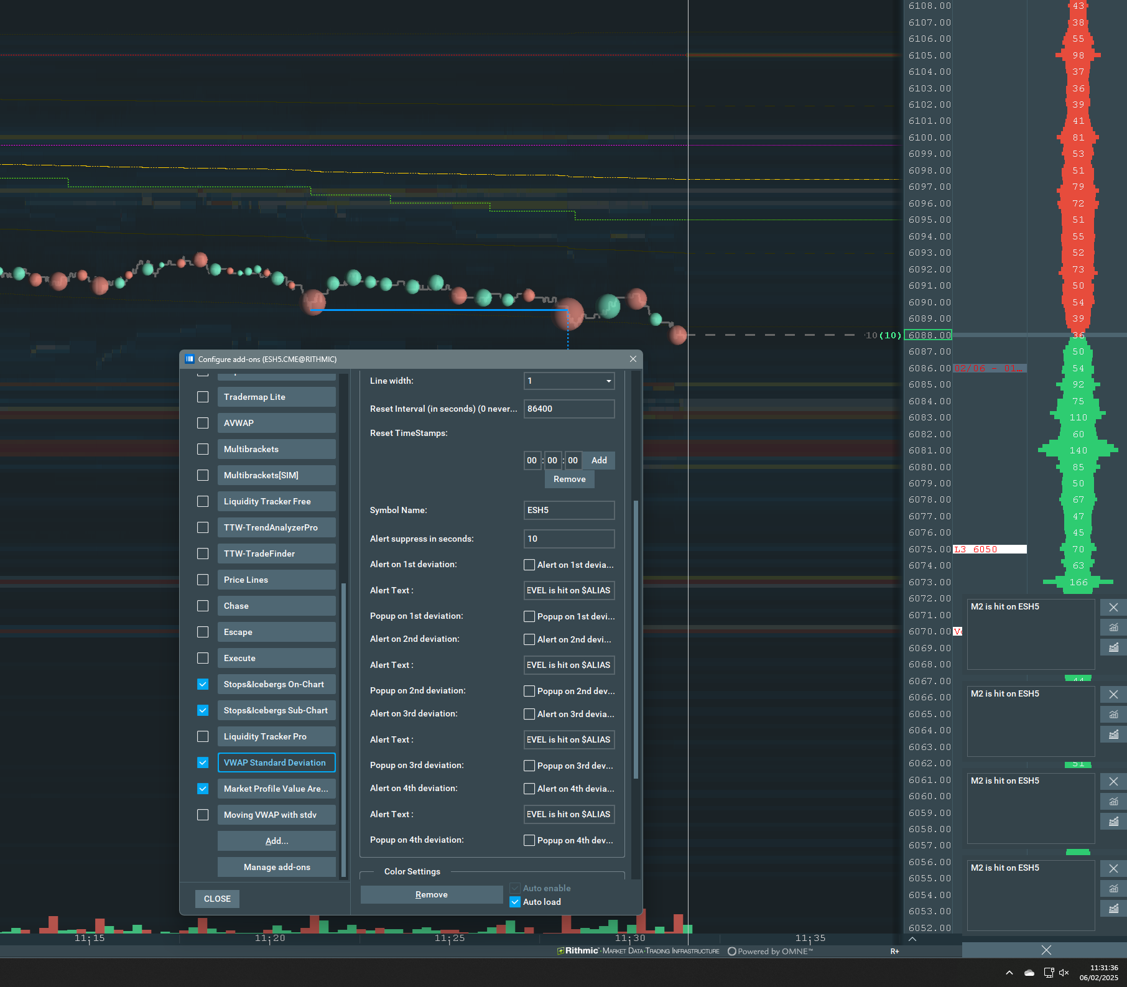Uncheck the Auto load checkbox

(515, 902)
